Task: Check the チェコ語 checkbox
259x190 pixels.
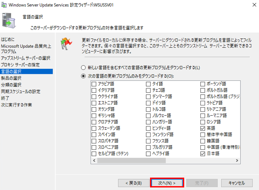Action: [148, 90]
